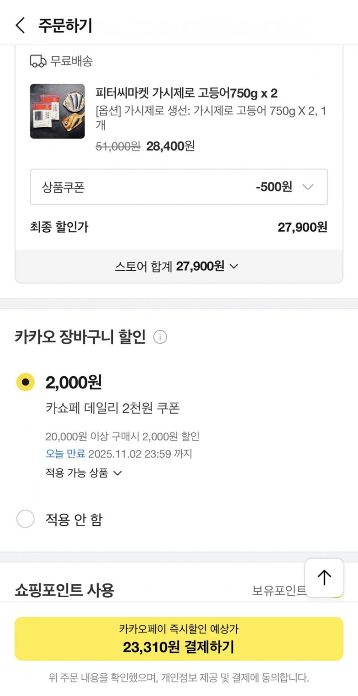Tap 카쇼페 데일리 2천원 쿠폰 label

click(112, 408)
